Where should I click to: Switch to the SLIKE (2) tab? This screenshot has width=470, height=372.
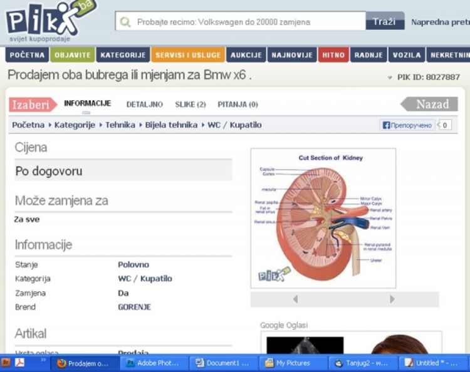tap(191, 104)
